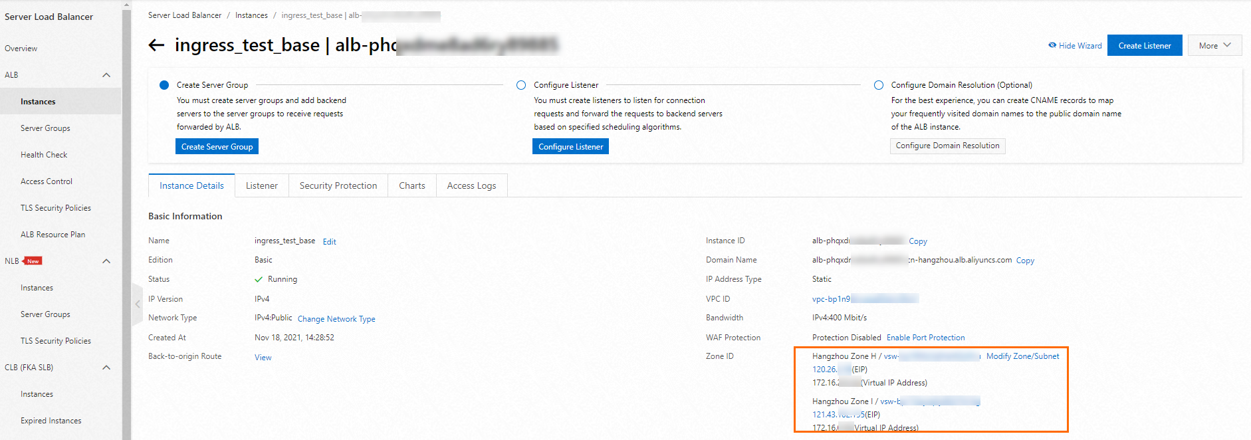Image resolution: width=1251 pixels, height=440 pixels.
Task: Open ALB Resource Plan in sidebar
Action: pos(53,235)
